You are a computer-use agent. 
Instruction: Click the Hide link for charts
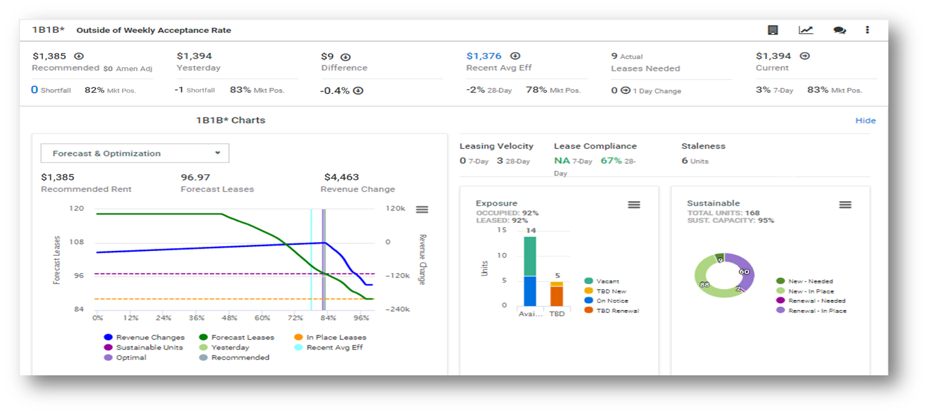865,121
